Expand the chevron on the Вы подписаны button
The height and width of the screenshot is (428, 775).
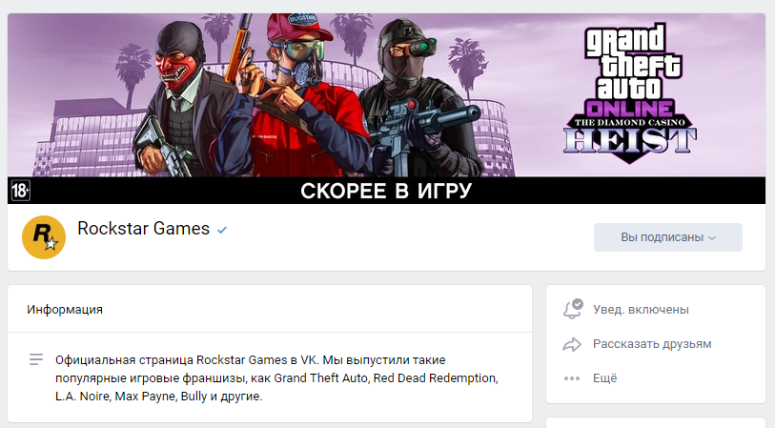712,237
